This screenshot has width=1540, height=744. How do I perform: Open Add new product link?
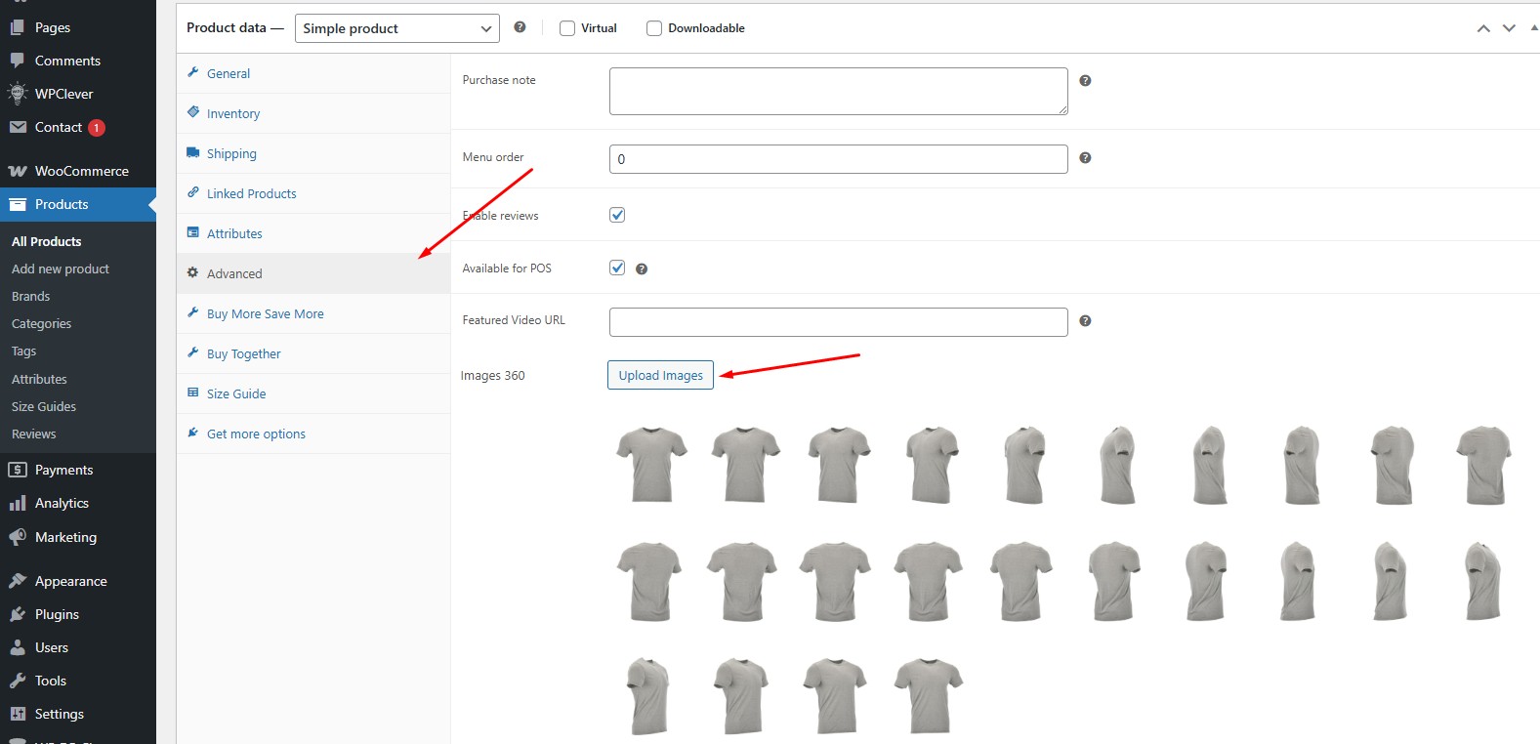point(61,269)
